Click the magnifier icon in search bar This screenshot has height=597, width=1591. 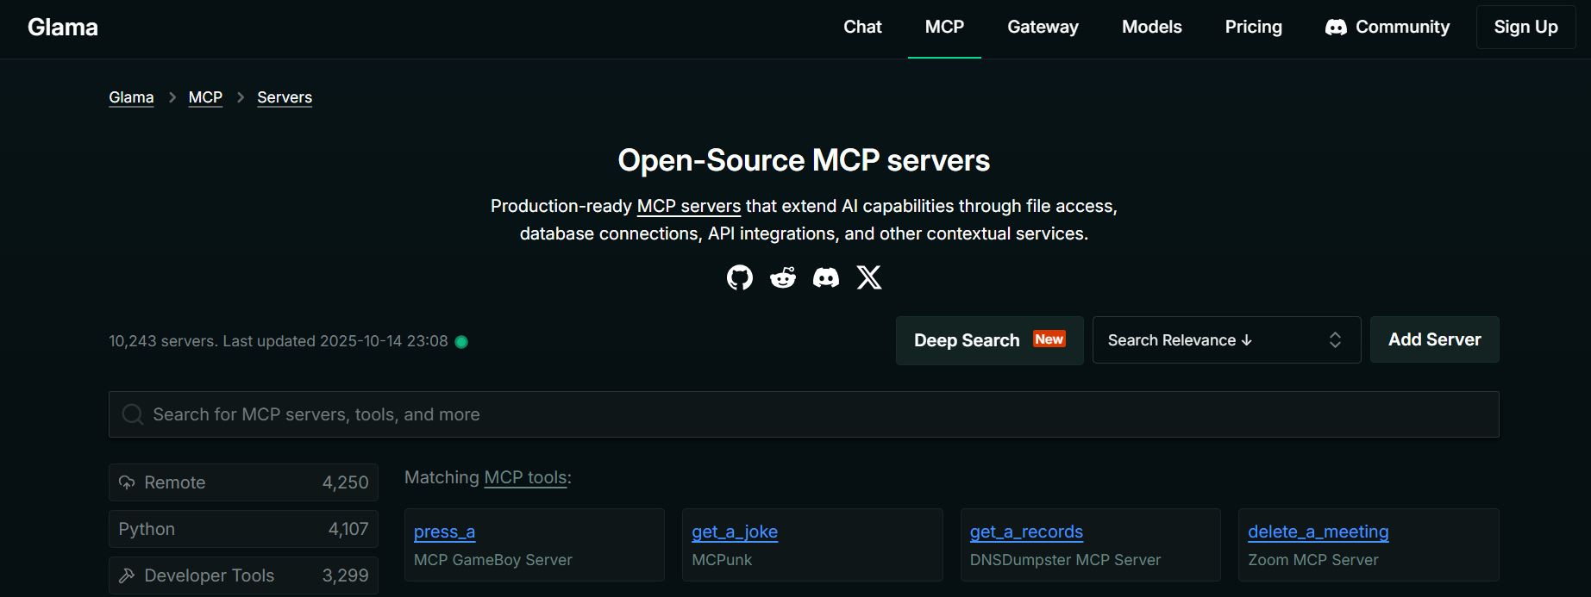[133, 414]
